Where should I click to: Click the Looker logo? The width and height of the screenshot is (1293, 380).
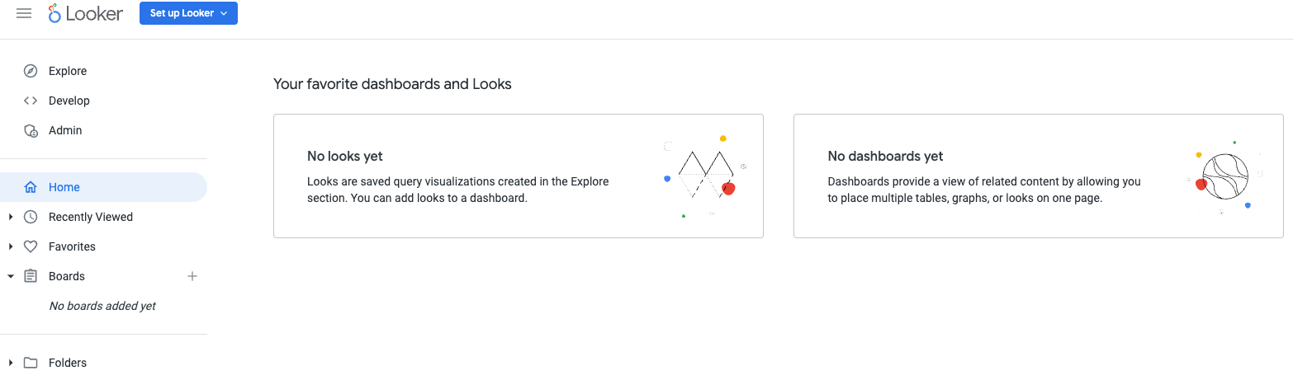click(86, 13)
